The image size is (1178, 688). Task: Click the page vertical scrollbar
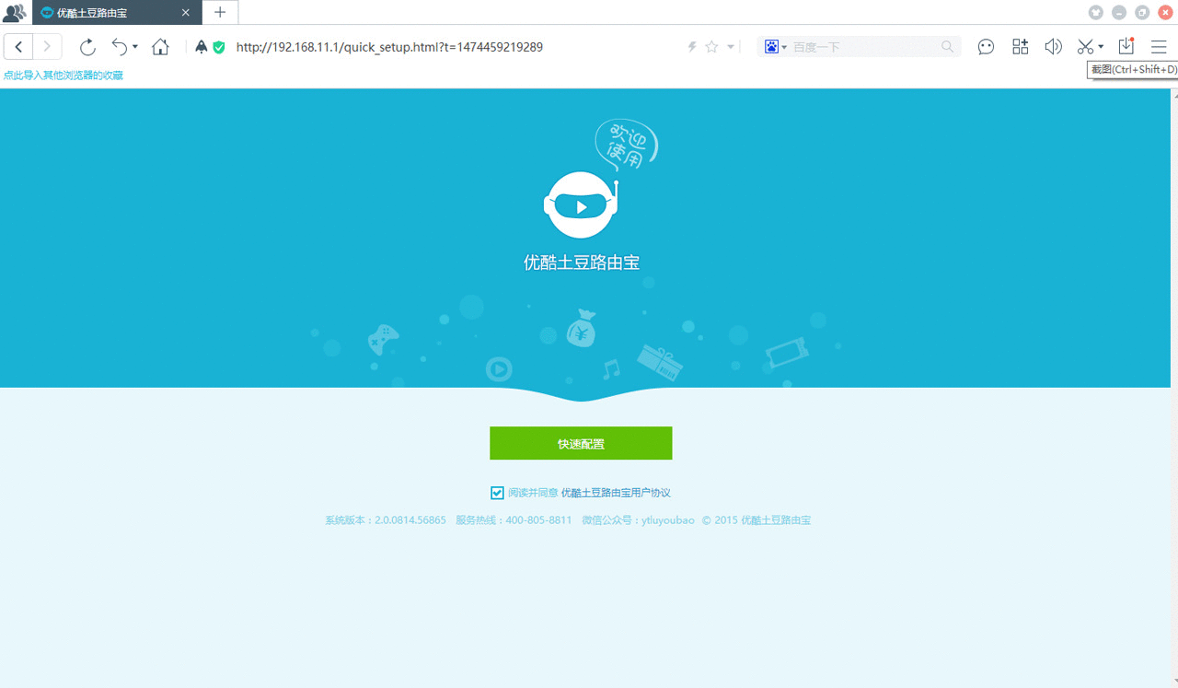[x=1173, y=388]
